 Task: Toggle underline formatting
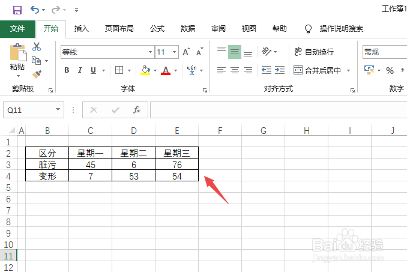point(94,70)
